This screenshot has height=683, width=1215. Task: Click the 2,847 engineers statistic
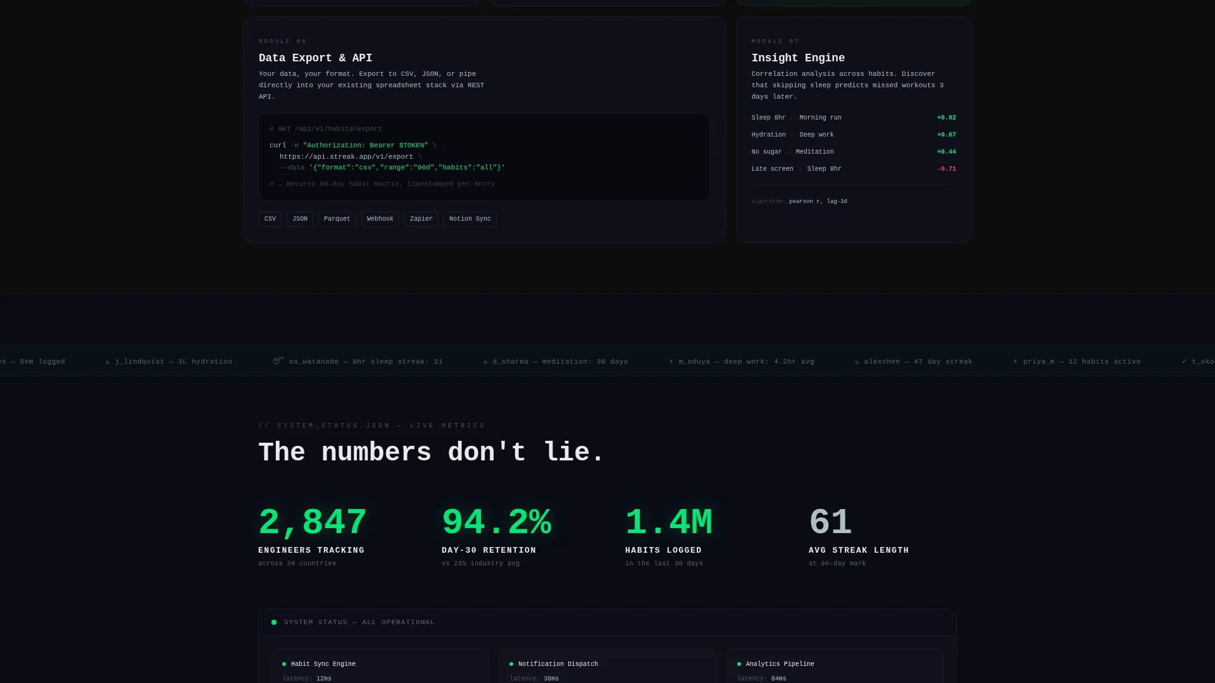(313, 523)
